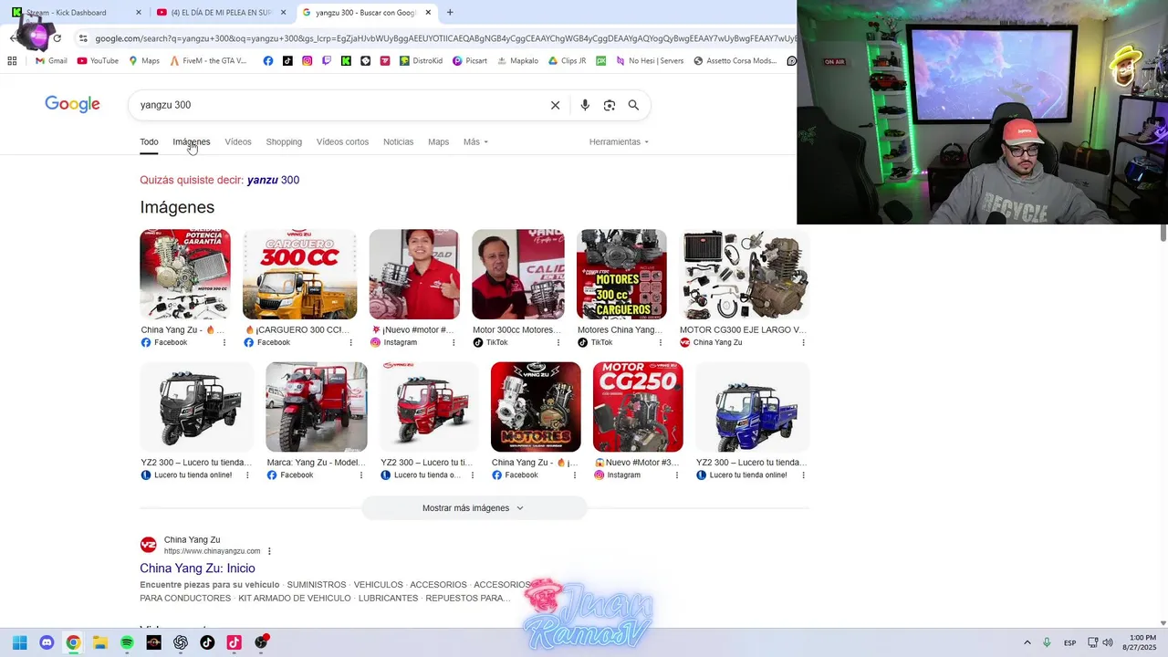Open CARGUERO 300 CC image thumbnail
The width and height of the screenshot is (1168, 657).
299,275
